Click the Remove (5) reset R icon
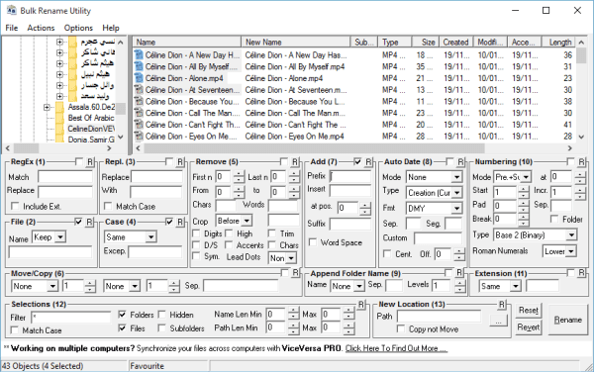This screenshot has height=372, width=594. click(x=295, y=162)
